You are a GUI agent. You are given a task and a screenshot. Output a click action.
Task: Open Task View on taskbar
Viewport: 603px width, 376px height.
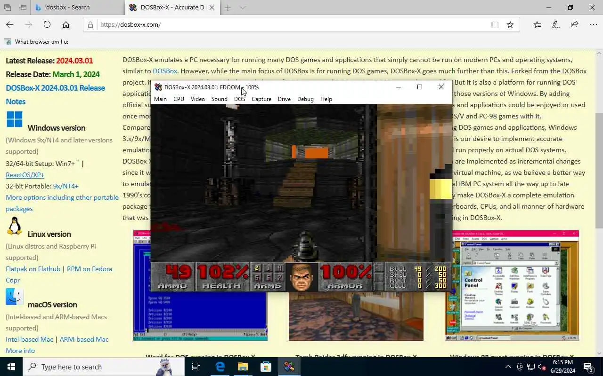[196, 367]
